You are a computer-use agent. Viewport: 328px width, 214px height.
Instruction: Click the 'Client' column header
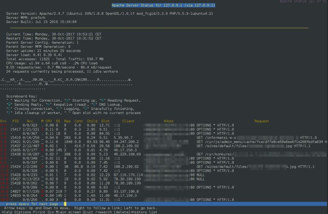128,121
